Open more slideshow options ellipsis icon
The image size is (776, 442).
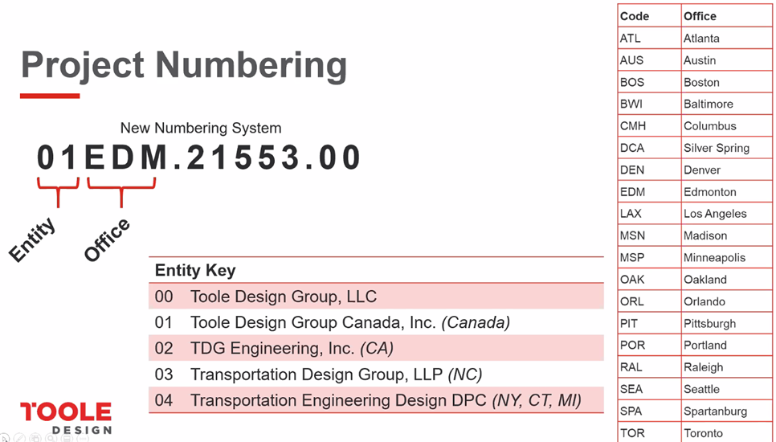point(83,438)
